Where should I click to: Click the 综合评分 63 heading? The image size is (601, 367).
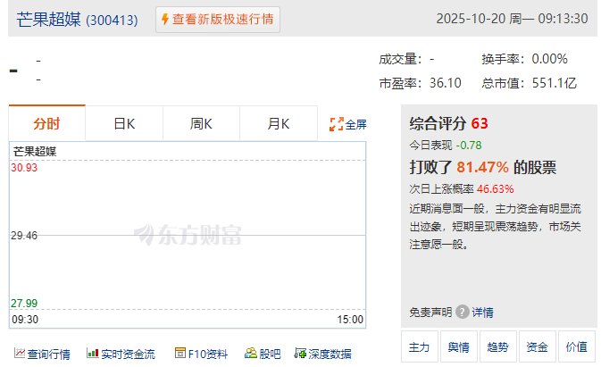[x=448, y=123]
